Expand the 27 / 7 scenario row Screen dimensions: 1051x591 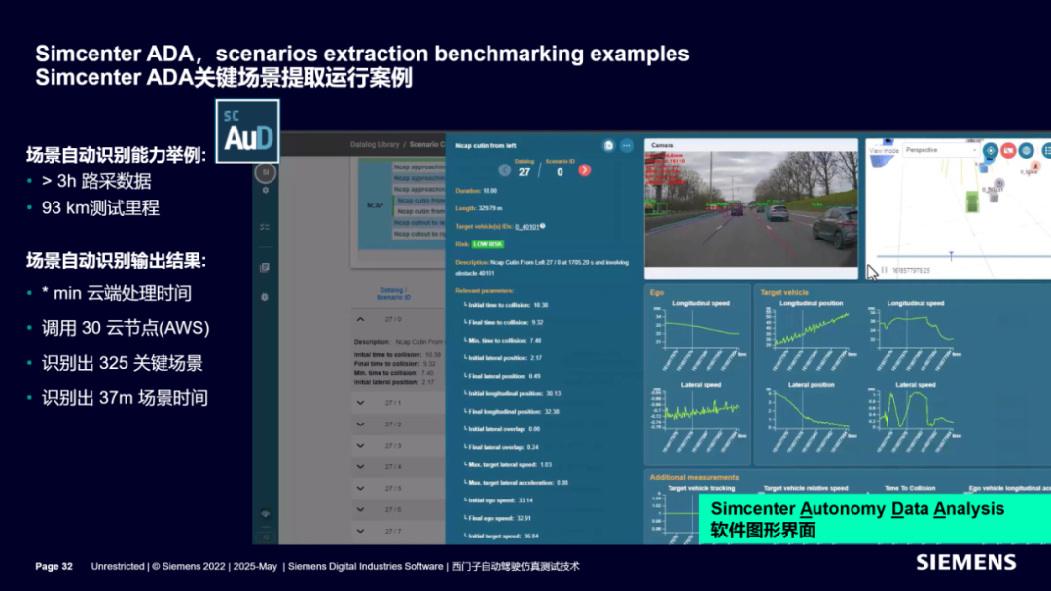pyautogui.click(x=361, y=532)
